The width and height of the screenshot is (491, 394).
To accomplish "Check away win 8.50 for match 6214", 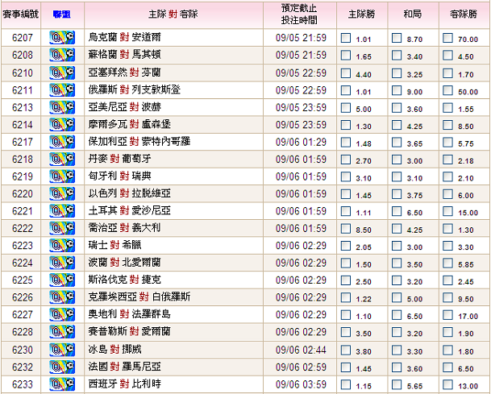I will [x=447, y=125].
